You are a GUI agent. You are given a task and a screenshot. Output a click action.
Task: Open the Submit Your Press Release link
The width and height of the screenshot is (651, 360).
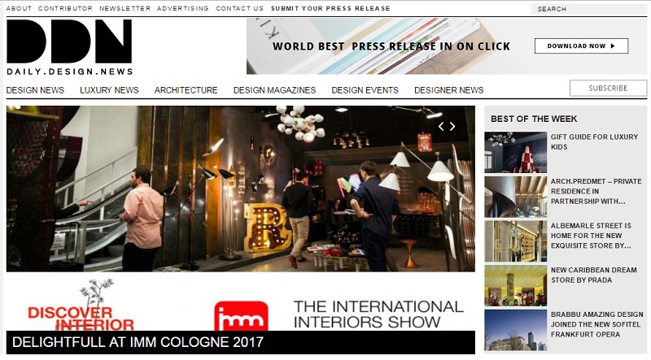click(x=330, y=8)
